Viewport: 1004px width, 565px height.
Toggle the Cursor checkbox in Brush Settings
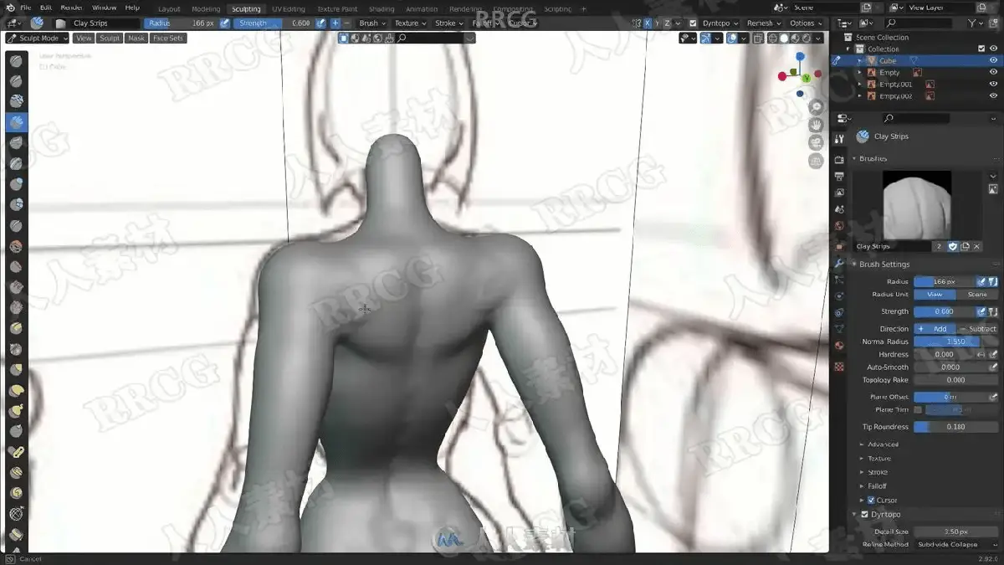click(x=871, y=500)
